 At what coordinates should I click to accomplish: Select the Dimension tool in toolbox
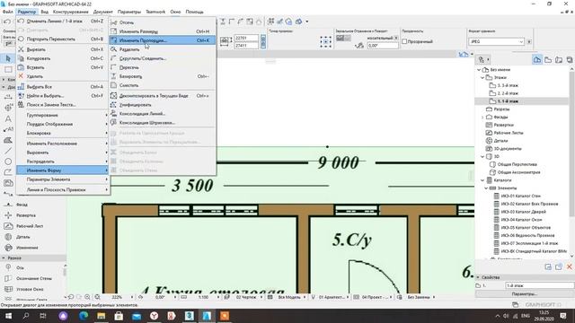[x=8, y=97]
